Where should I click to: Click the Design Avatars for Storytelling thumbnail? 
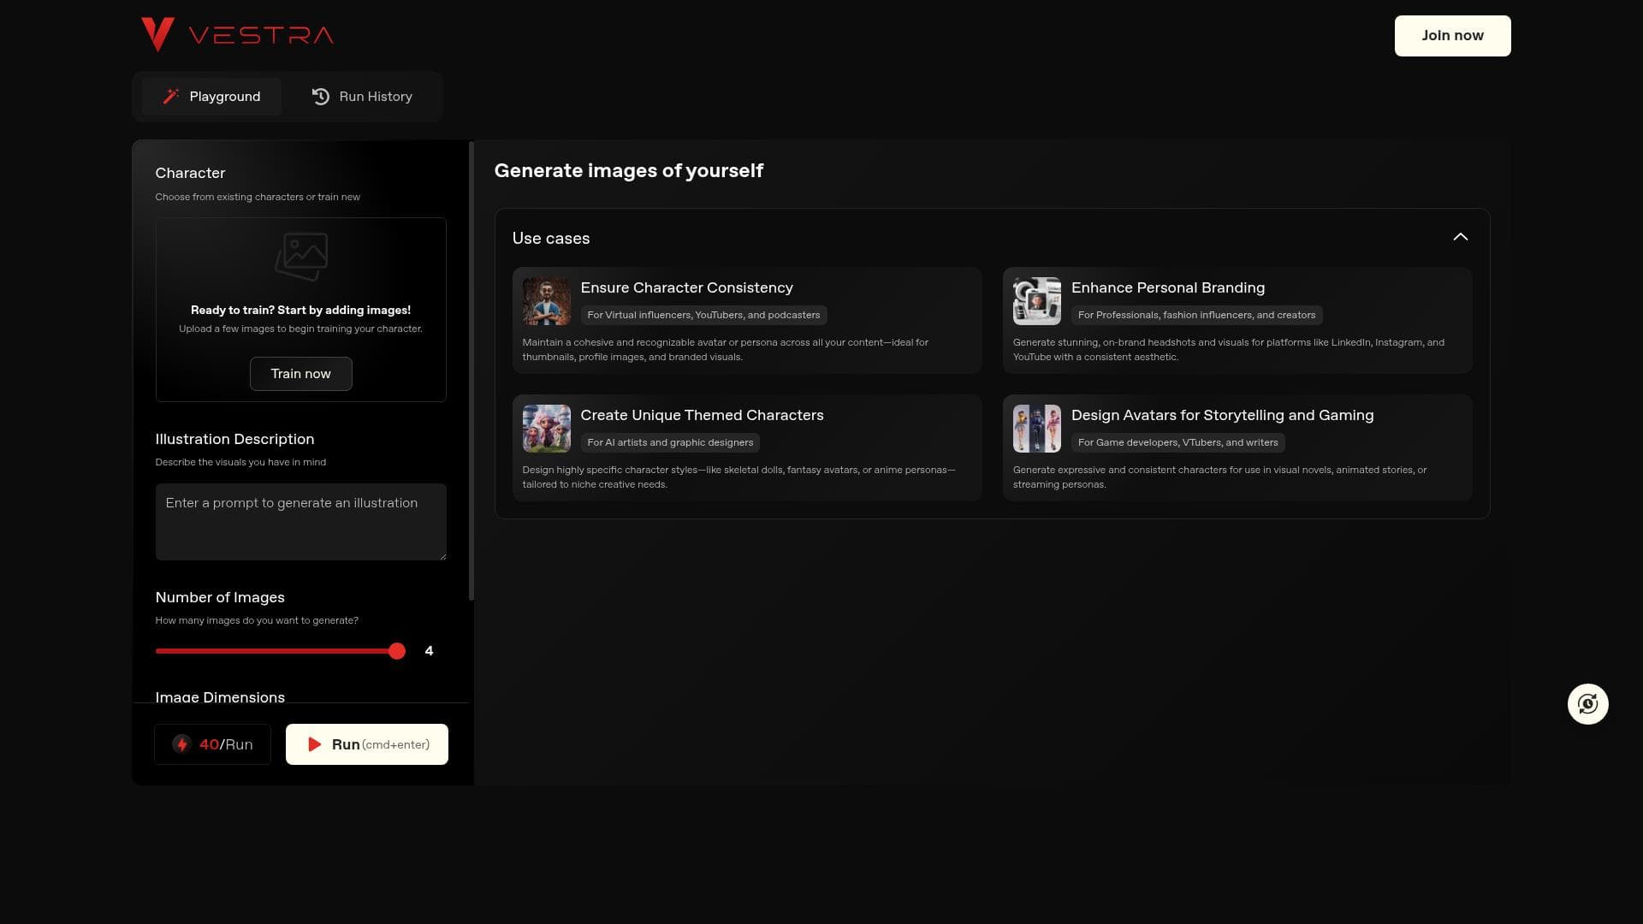click(1036, 429)
